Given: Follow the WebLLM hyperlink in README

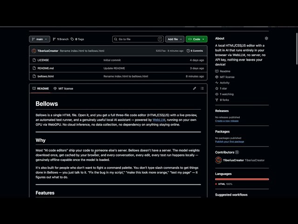Looking at the screenshot, I should pyautogui.click(x=159, y=120).
